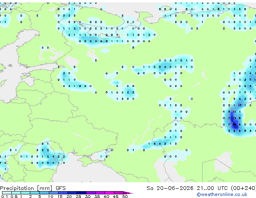The width and height of the screenshot is (256, 198).
Task: Click the 1–2 mm legend swatch
Action: point(25,193)
